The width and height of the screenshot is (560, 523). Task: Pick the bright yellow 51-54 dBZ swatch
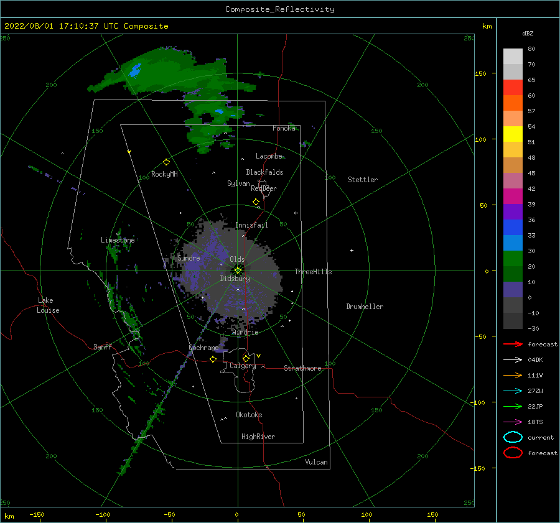(513, 134)
